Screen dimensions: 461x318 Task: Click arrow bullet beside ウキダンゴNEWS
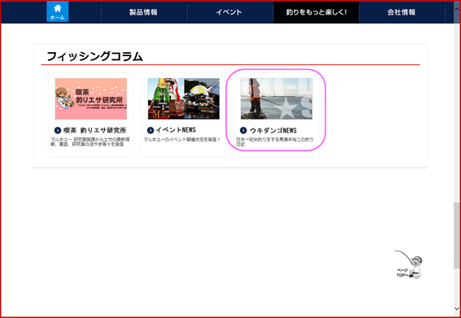tap(243, 130)
